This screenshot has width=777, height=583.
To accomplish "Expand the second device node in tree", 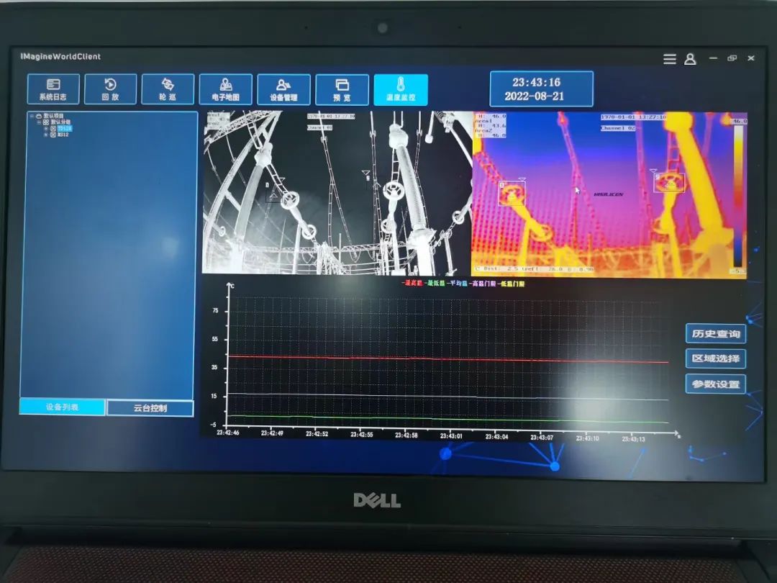I will 45,135.
